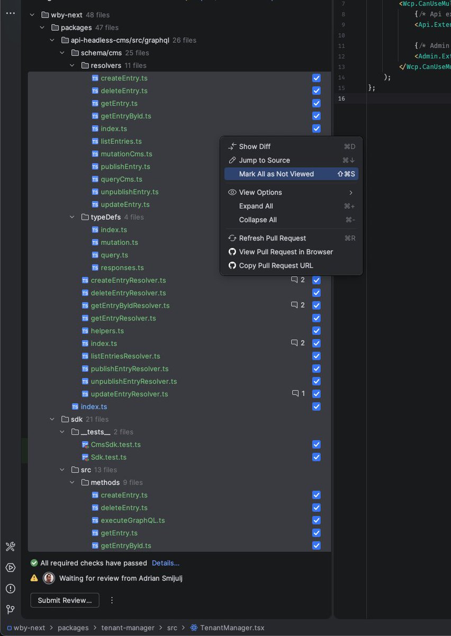Image resolution: width=451 pixels, height=636 pixels.
Task: Click the eye icon beside View Options
Action: pos(232,192)
